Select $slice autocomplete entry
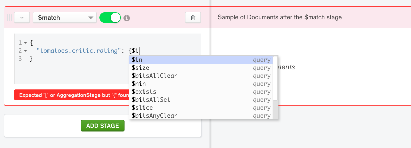The width and height of the screenshot is (411, 148). point(201,108)
